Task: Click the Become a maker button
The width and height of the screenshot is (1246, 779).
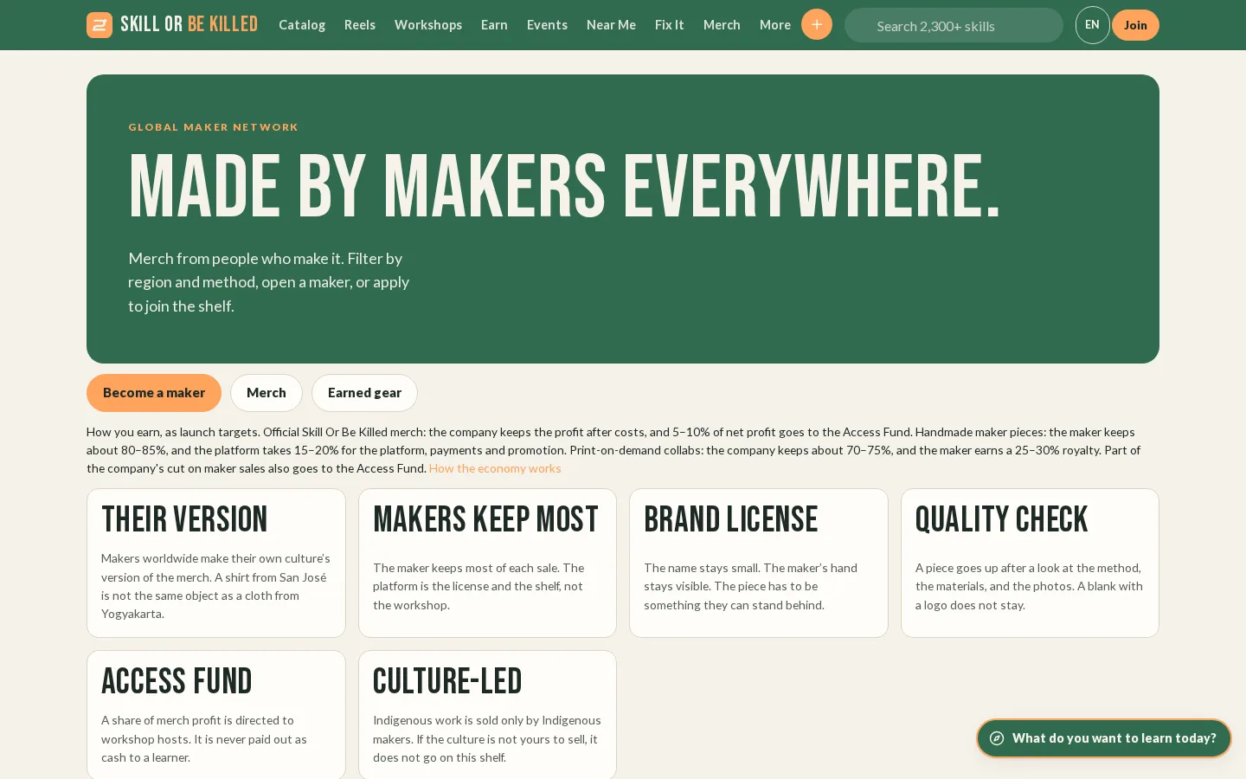Action: coord(154,393)
